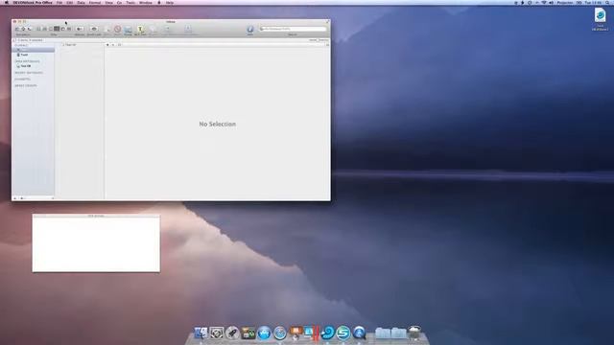Image resolution: width=614 pixels, height=345 pixels.
Task: Click the previous document arrow in preview bar
Action: pos(107,45)
